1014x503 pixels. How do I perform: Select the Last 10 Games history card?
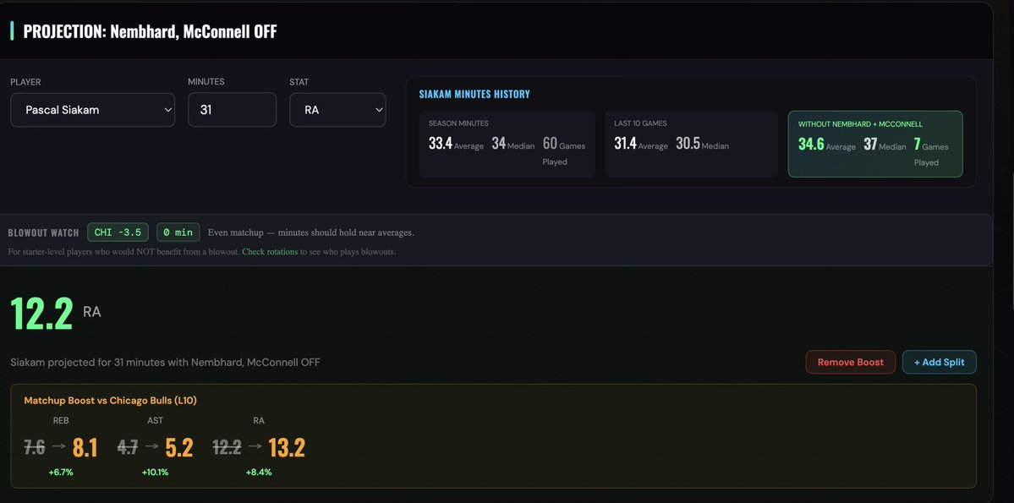click(x=691, y=144)
